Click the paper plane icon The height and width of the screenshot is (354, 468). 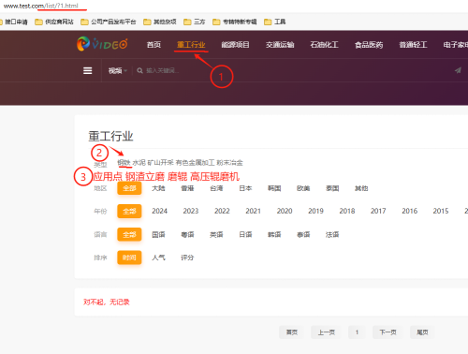pyautogui.click(x=458, y=70)
